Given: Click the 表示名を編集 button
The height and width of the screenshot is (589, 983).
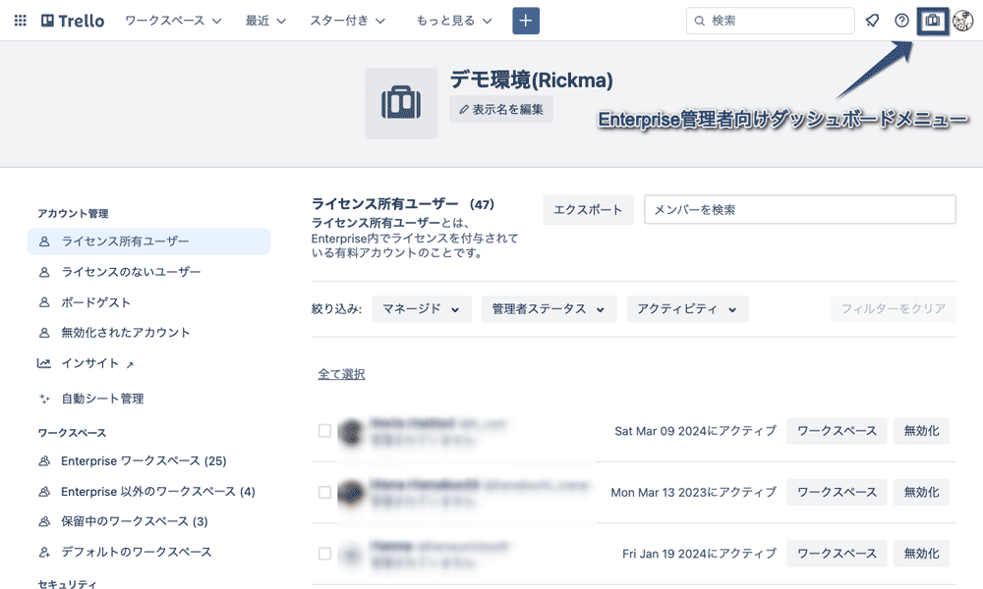Looking at the screenshot, I should [x=501, y=110].
